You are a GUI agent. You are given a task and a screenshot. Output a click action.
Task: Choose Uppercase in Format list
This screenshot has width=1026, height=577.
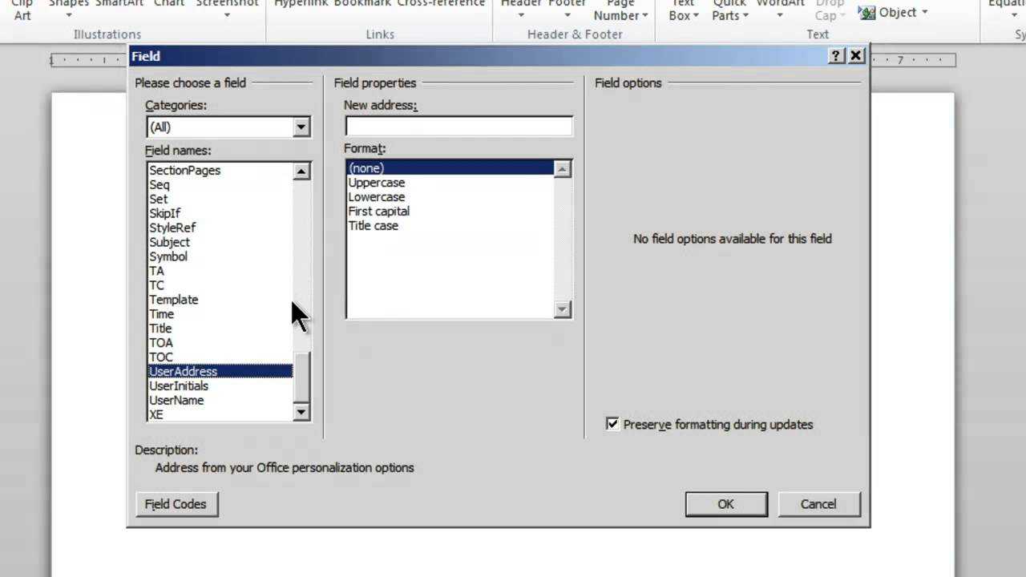coord(377,182)
